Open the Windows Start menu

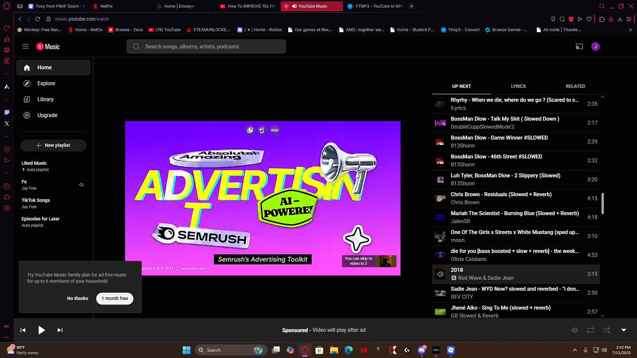pos(186,350)
